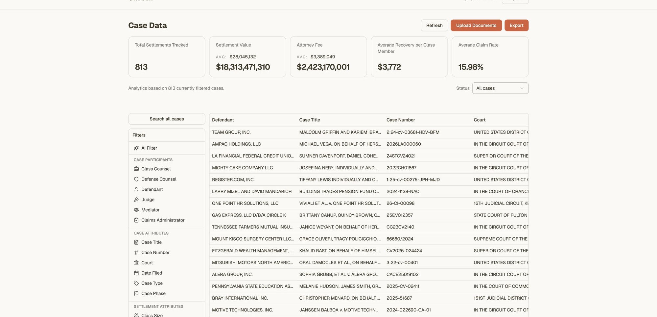Click the Case Title document icon
The height and width of the screenshot is (317, 657).
point(136,242)
